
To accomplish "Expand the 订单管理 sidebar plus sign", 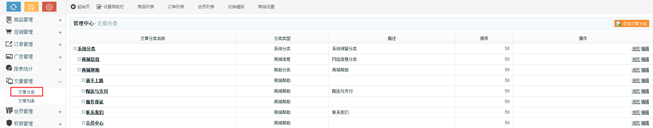I will [60, 45].
